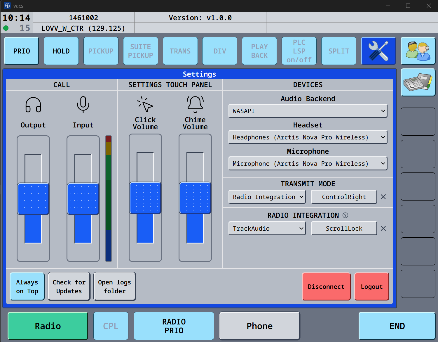This screenshot has width=438, height=342.
Task: Remove the ScrollLock radio integration key
Action: (x=383, y=229)
